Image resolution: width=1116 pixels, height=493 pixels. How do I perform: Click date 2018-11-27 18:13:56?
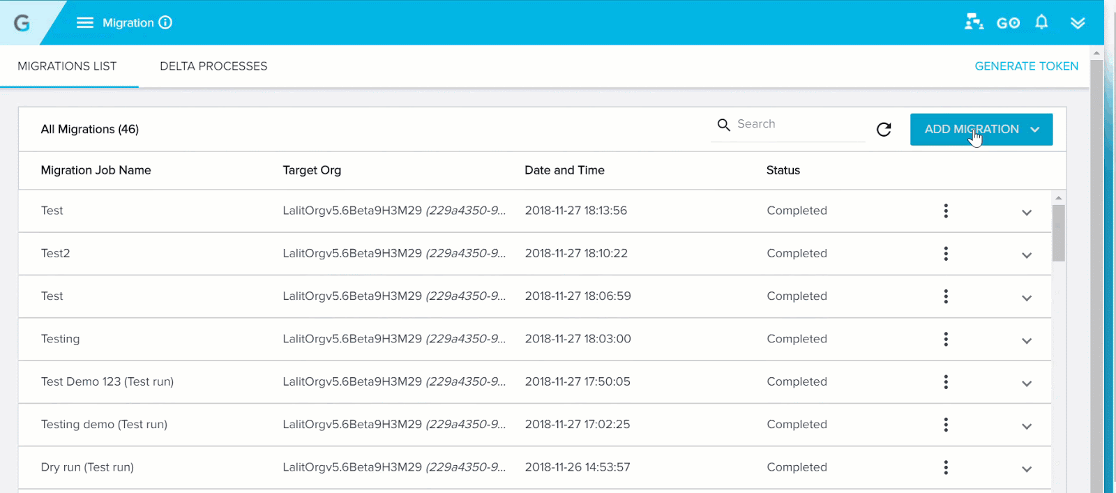point(576,211)
